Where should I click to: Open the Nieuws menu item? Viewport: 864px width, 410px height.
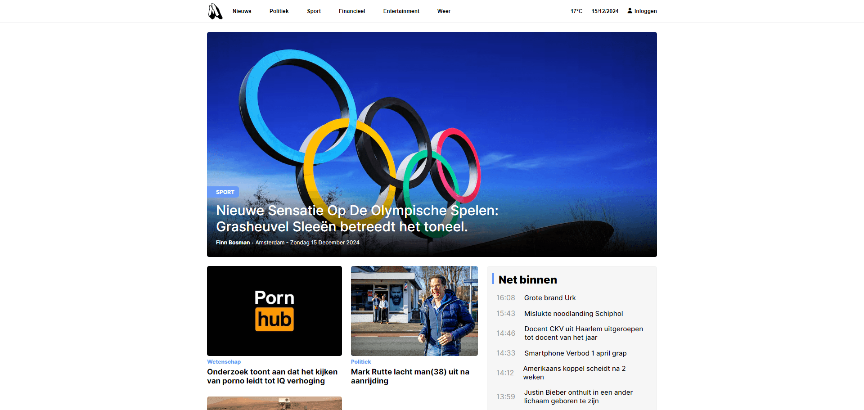coord(242,11)
